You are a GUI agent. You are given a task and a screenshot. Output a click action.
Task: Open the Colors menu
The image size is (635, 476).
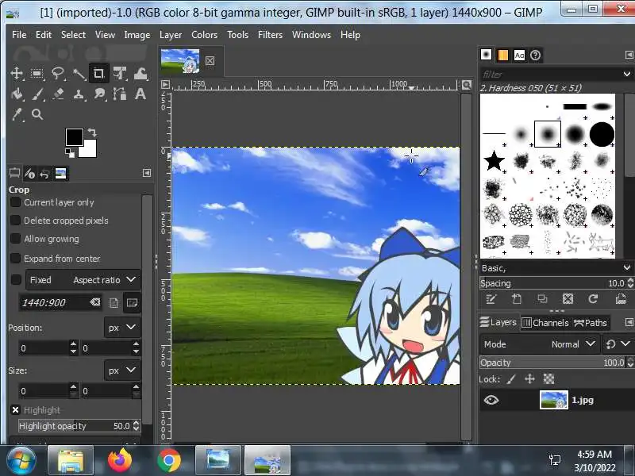pyautogui.click(x=205, y=35)
